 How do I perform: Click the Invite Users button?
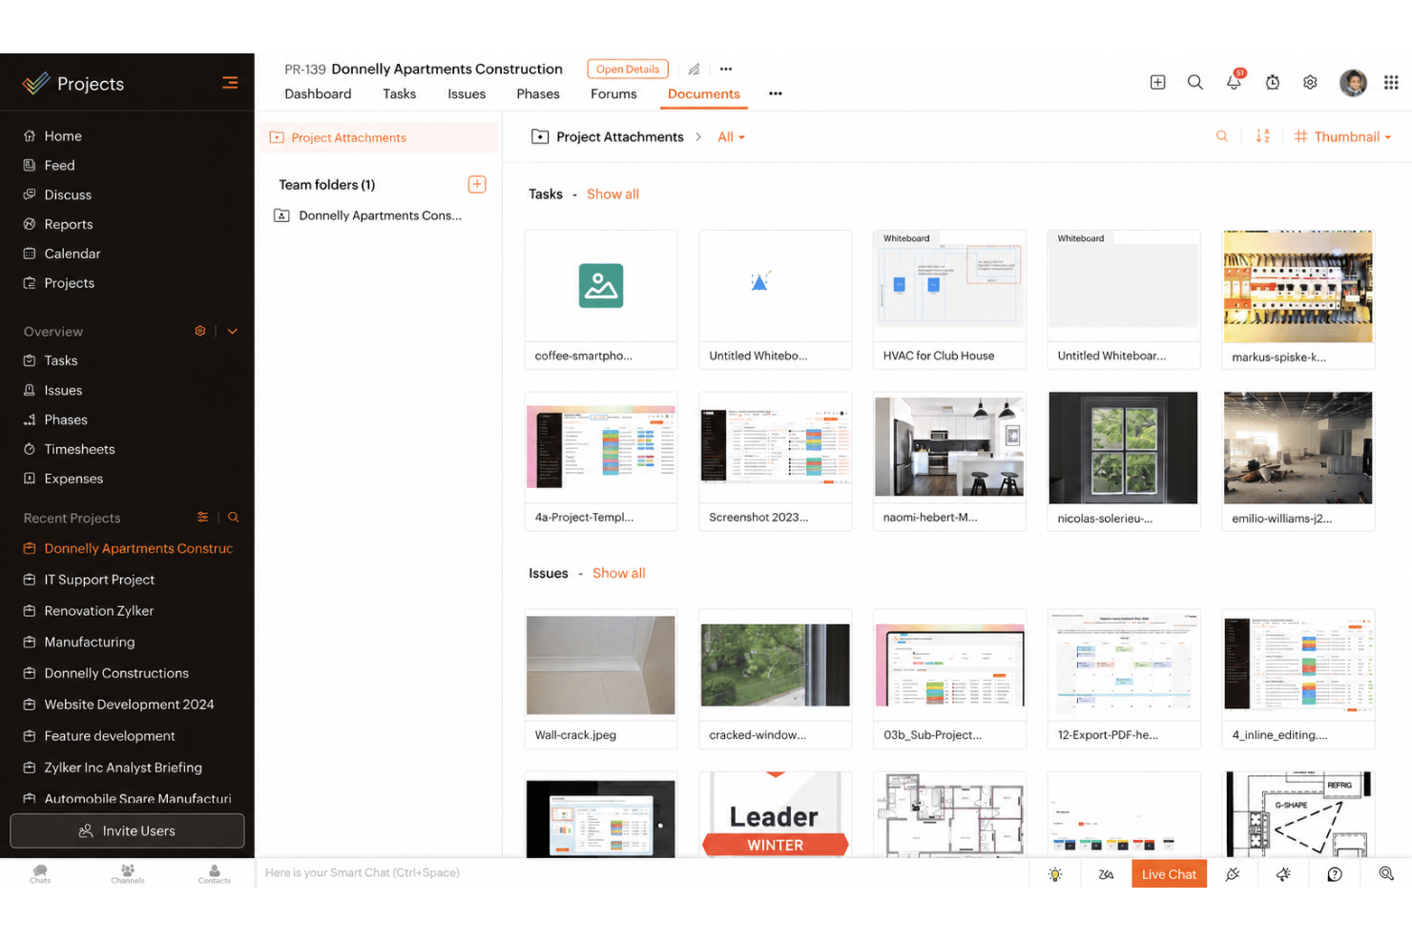[x=127, y=830]
